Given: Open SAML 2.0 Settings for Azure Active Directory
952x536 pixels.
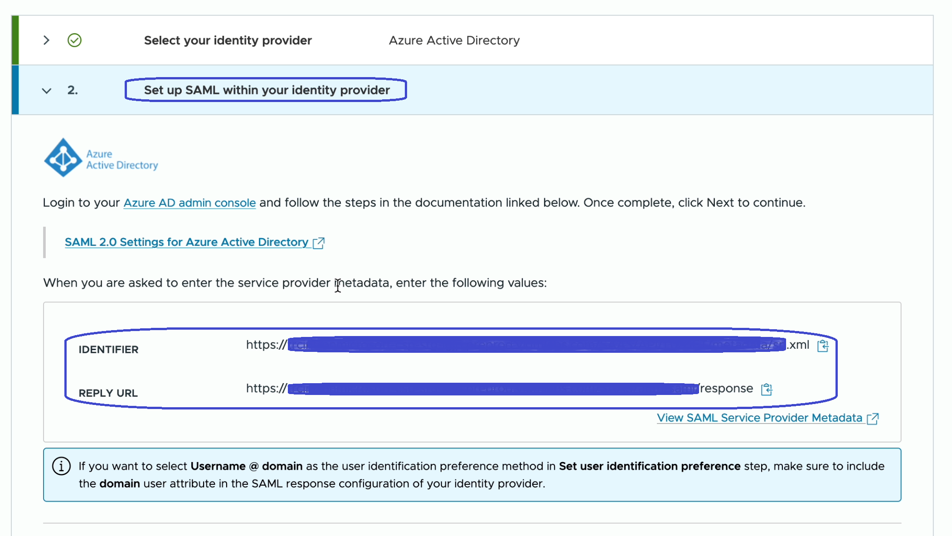Looking at the screenshot, I should coord(186,242).
